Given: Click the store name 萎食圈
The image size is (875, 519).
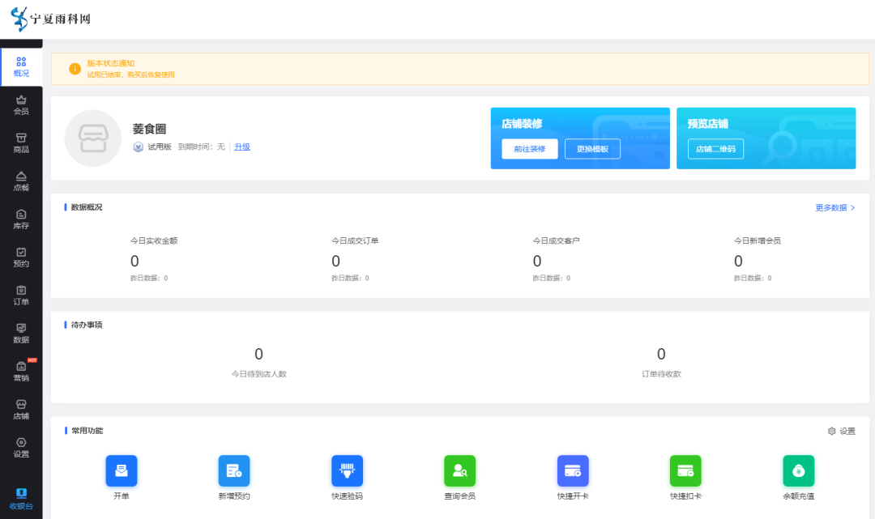Looking at the screenshot, I should pyautogui.click(x=149, y=129).
